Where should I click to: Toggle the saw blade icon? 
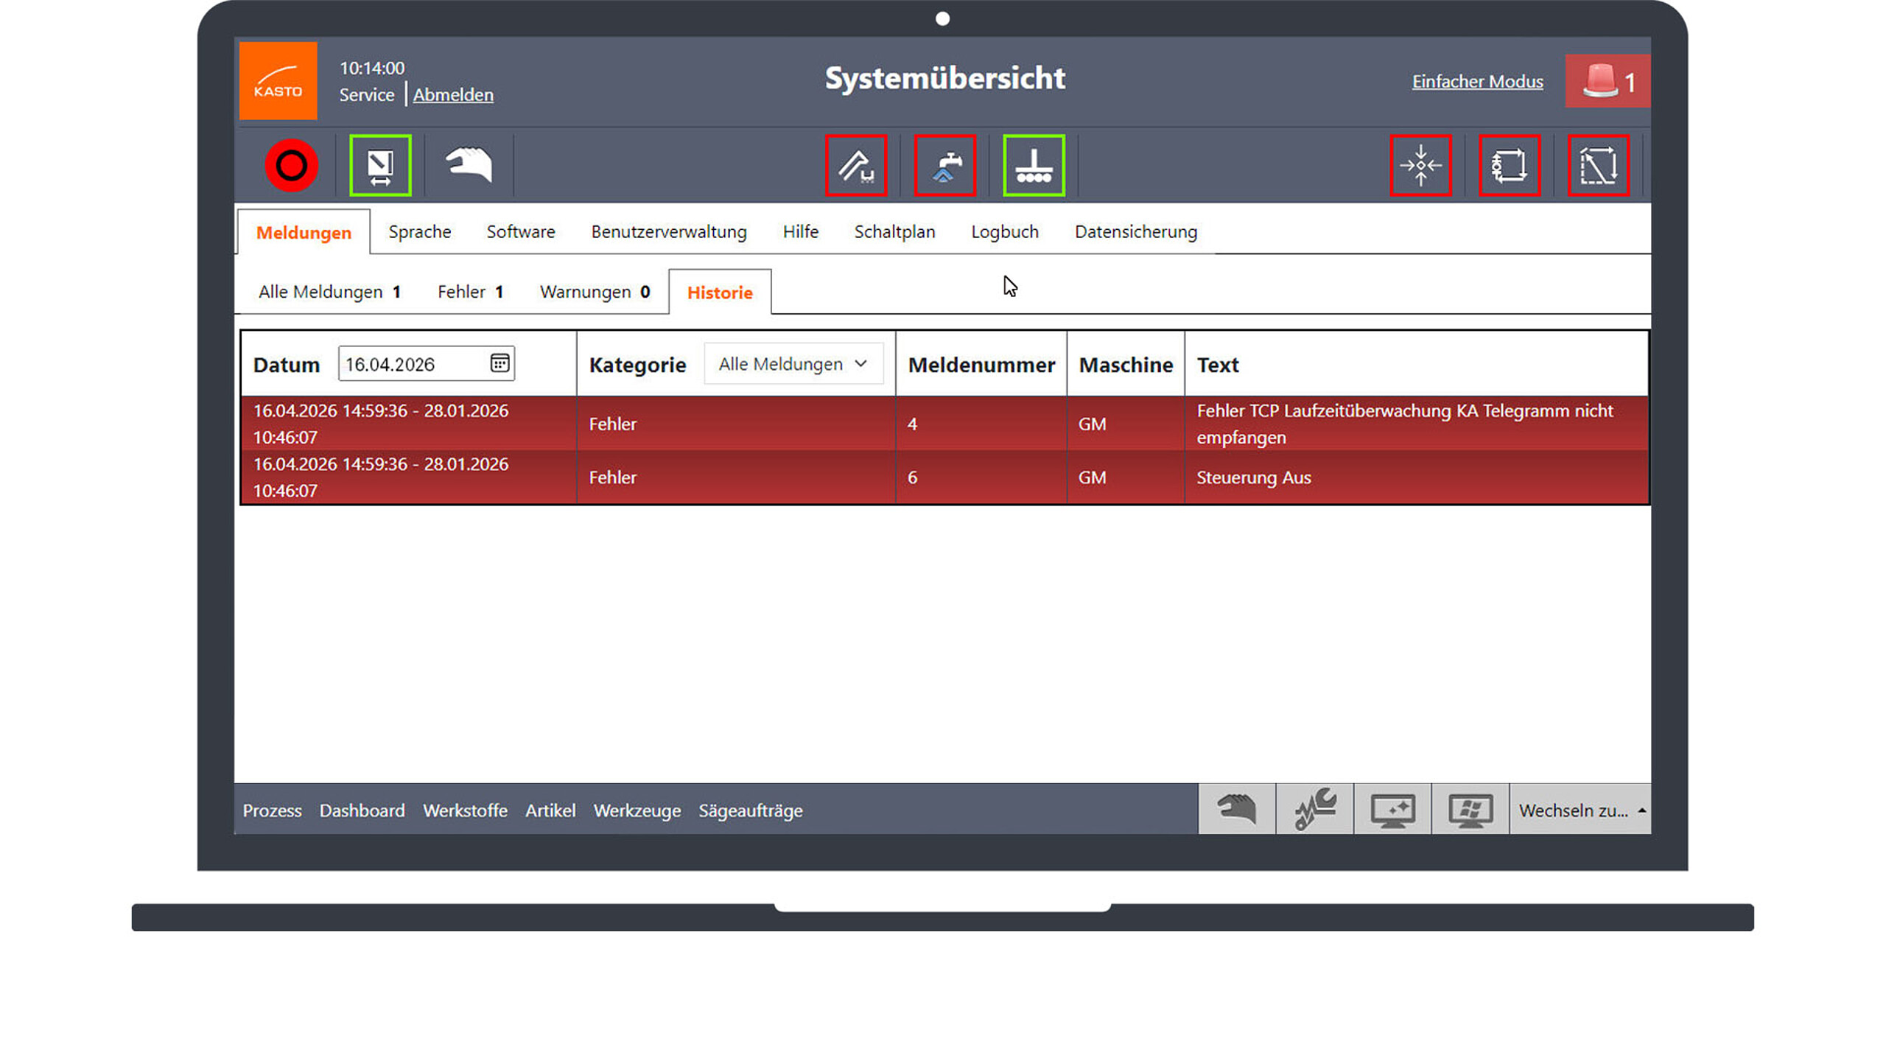click(855, 165)
